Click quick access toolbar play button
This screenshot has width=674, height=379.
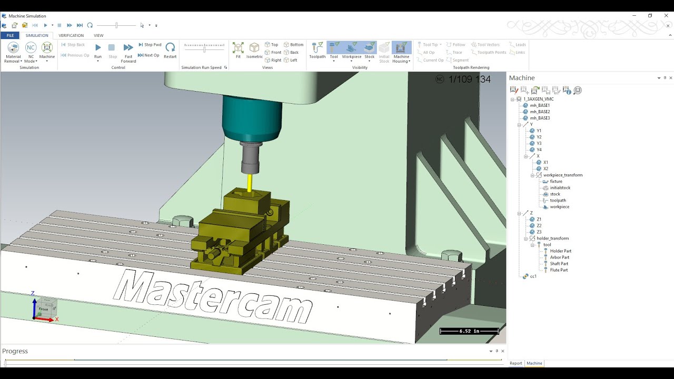coord(45,25)
